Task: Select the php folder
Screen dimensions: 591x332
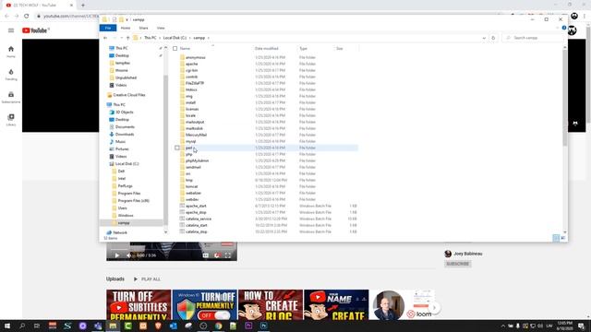Action: click(x=188, y=154)
